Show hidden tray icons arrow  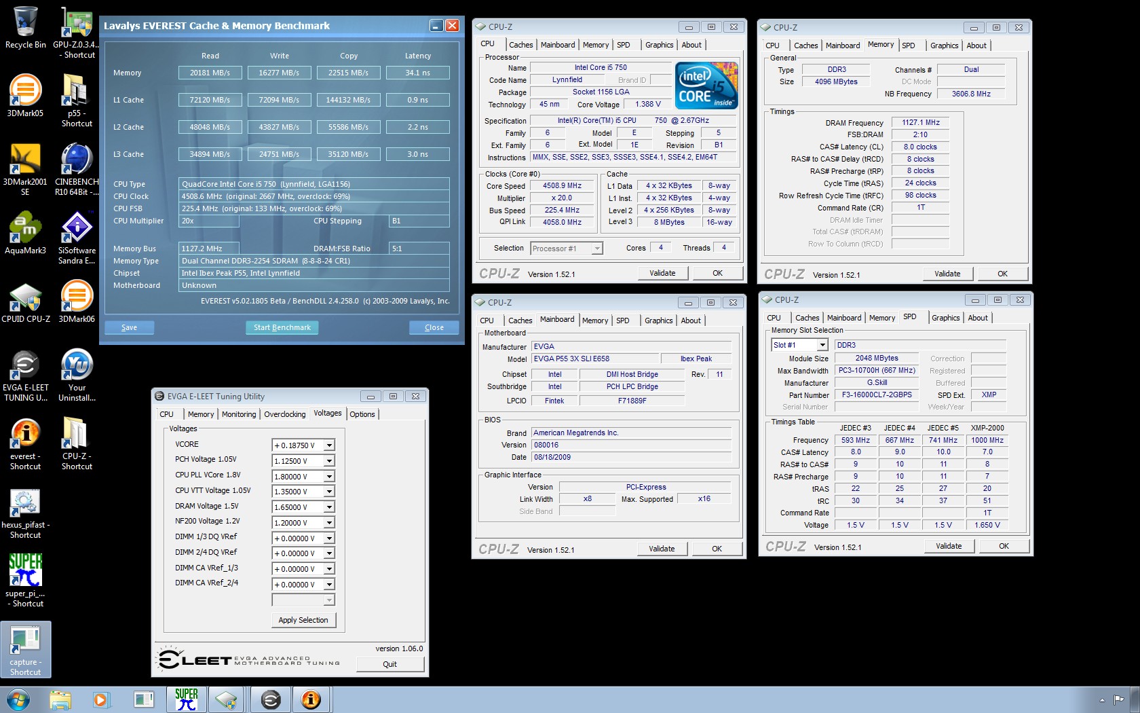pyautogui.click(x=1101, y=699)
